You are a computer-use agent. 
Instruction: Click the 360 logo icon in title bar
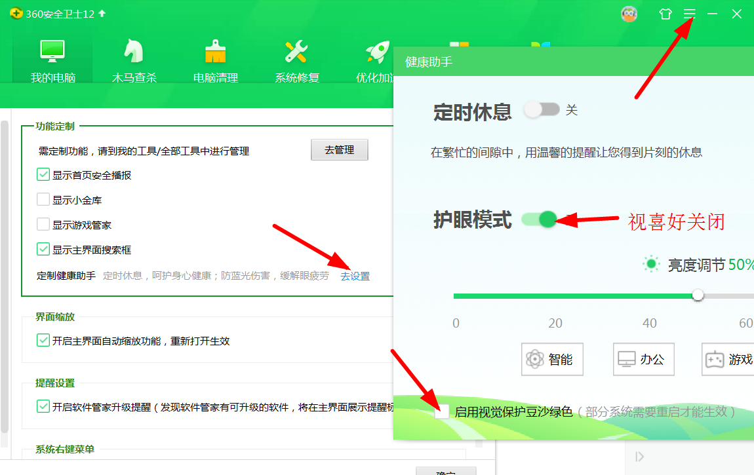(x=16, y=14)
